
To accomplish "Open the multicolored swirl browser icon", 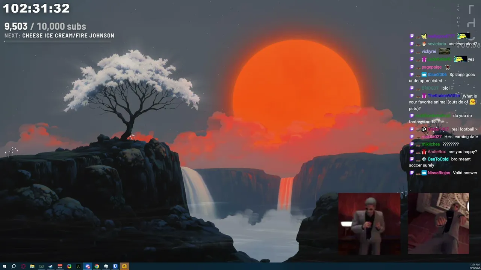I will point(69,266).
